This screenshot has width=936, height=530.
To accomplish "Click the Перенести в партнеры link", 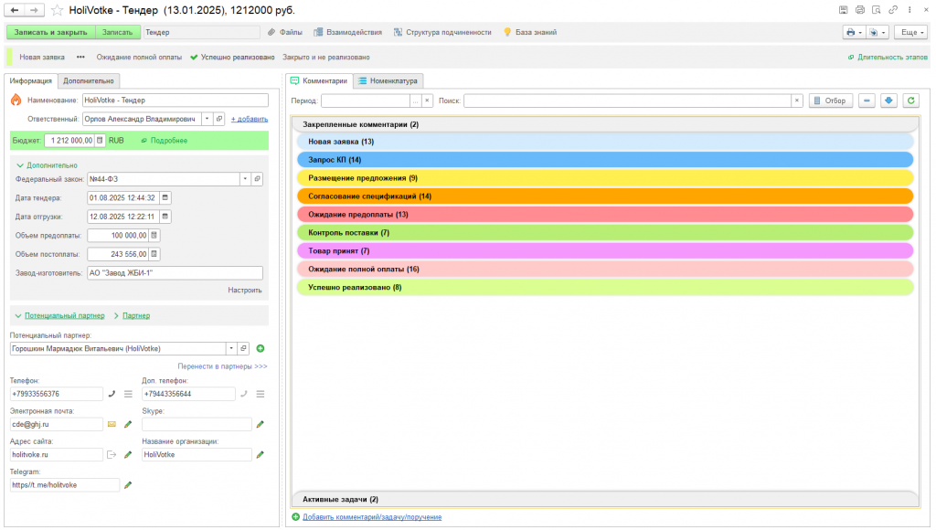I will point(222,366).
